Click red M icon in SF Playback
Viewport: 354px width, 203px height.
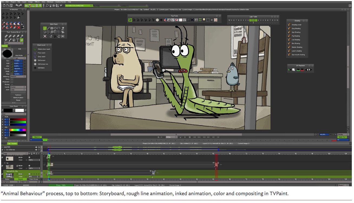302,70
